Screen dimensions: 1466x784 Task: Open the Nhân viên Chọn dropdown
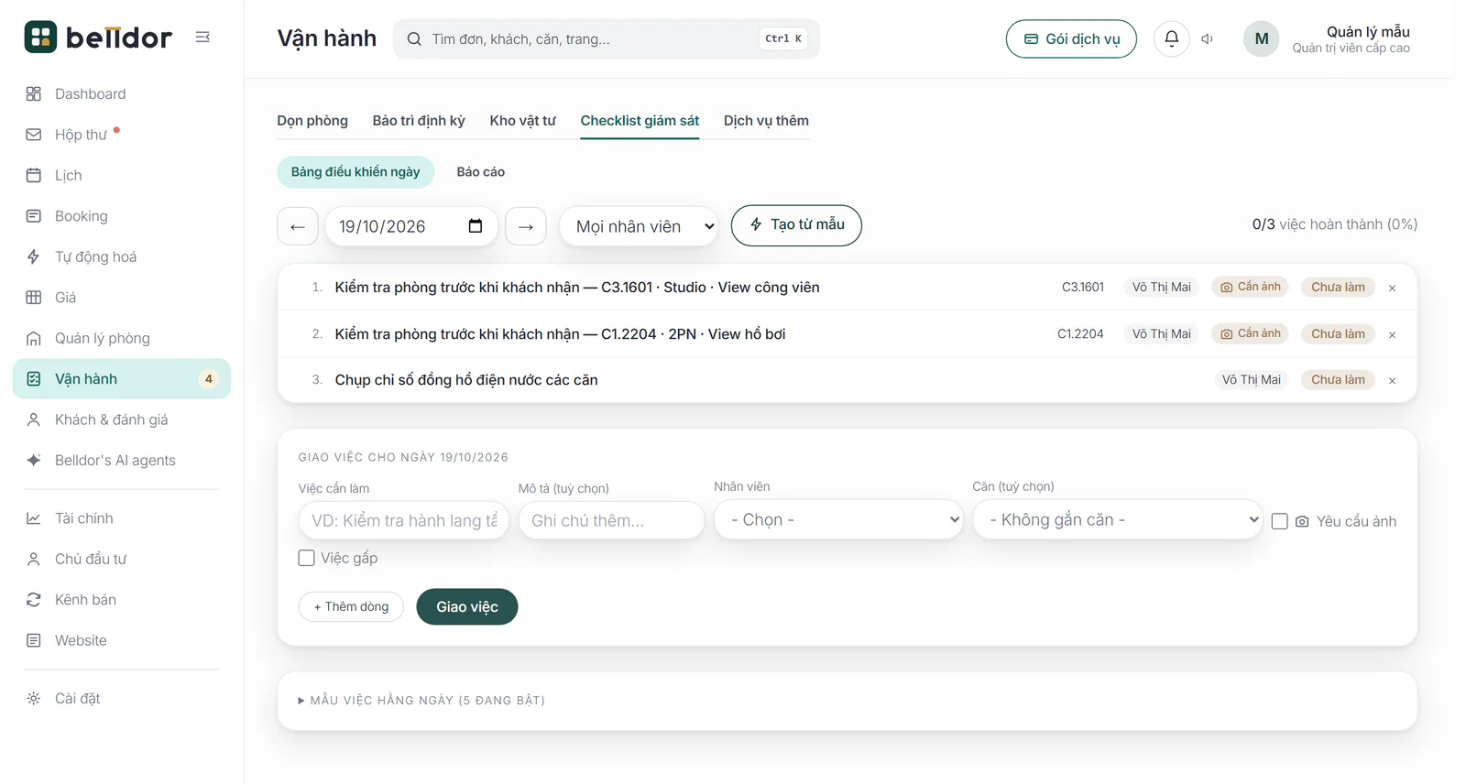click(838, 519)
